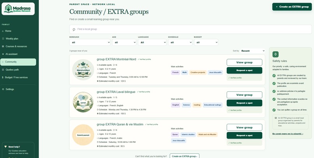Click the reading tag in Laval card

tap(197, 105)
